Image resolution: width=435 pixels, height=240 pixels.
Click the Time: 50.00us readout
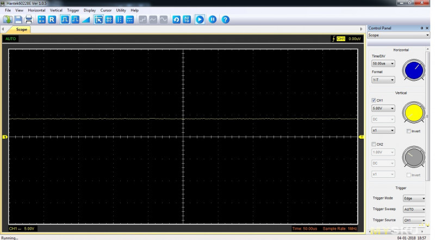[304, 229]
